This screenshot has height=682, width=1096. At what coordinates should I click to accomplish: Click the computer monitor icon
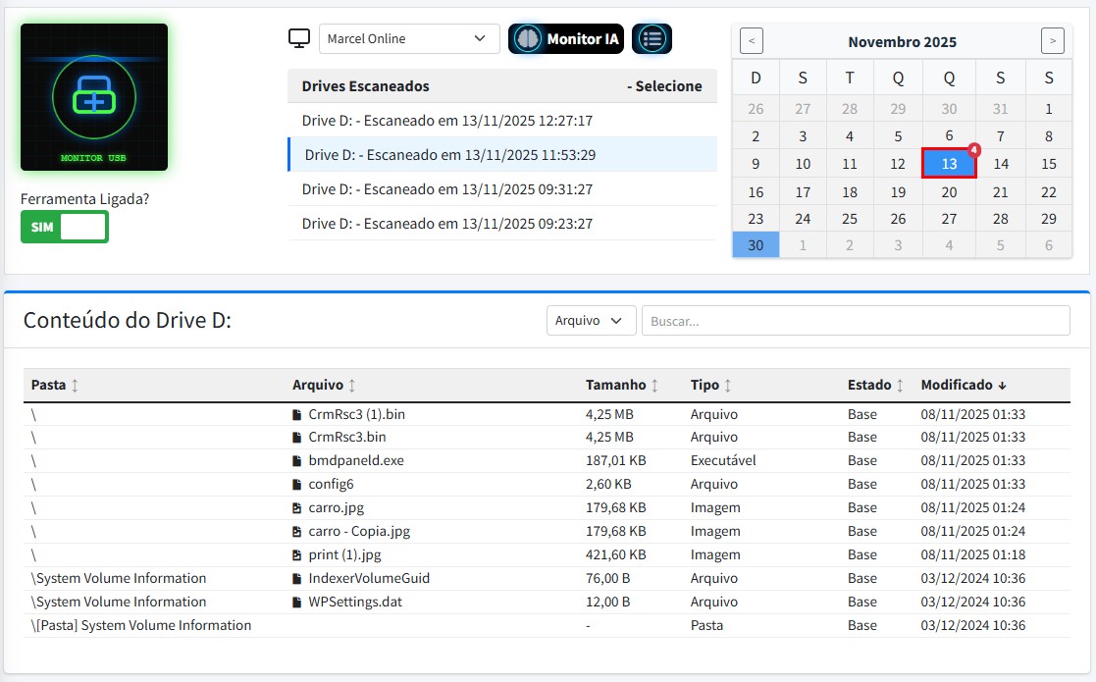pyautogui.click(x=299, y=38)
